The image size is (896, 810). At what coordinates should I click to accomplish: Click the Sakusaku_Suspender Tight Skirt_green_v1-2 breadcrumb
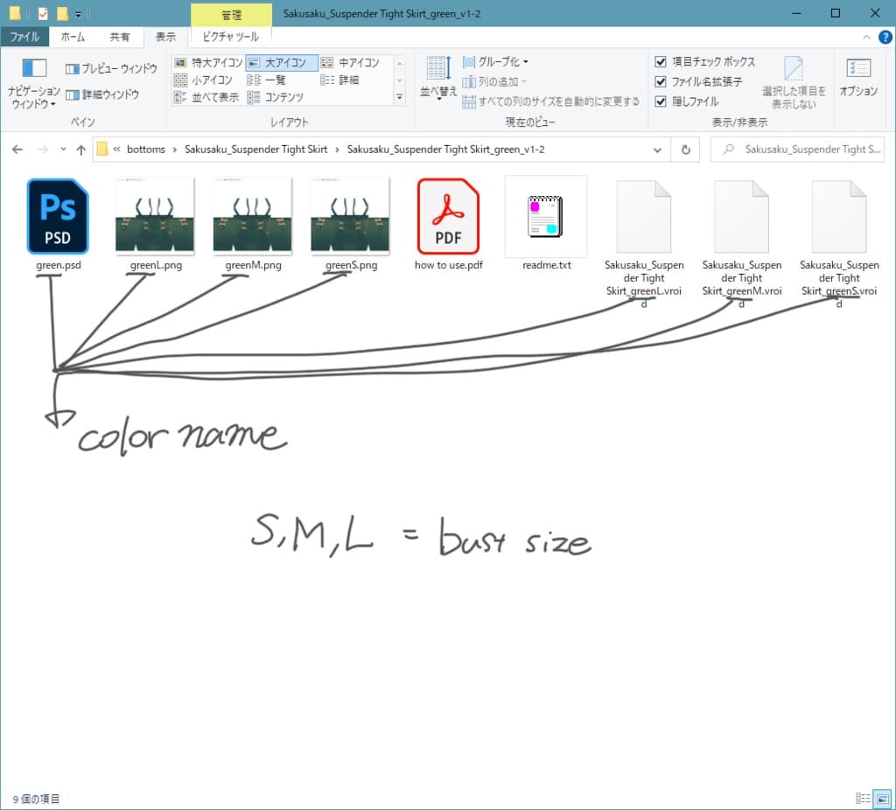pyautogui.click(x=445, y=150)
